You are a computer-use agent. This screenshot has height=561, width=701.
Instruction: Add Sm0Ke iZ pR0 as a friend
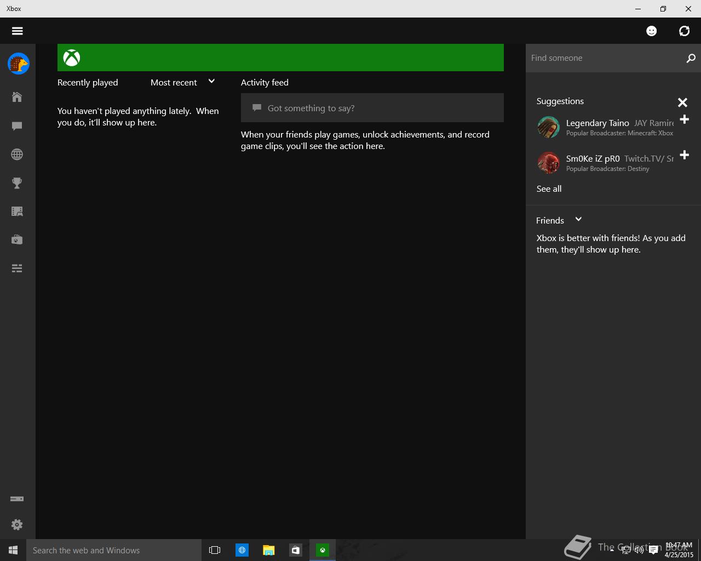pyautogui.click(x=685, y=155)
